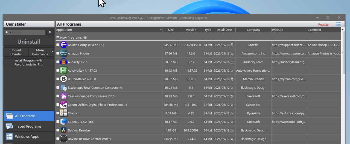Click the Blackmagic RAW Common Components icon
This screenshot has width=350, height=144.
click(x=63, y=88)
